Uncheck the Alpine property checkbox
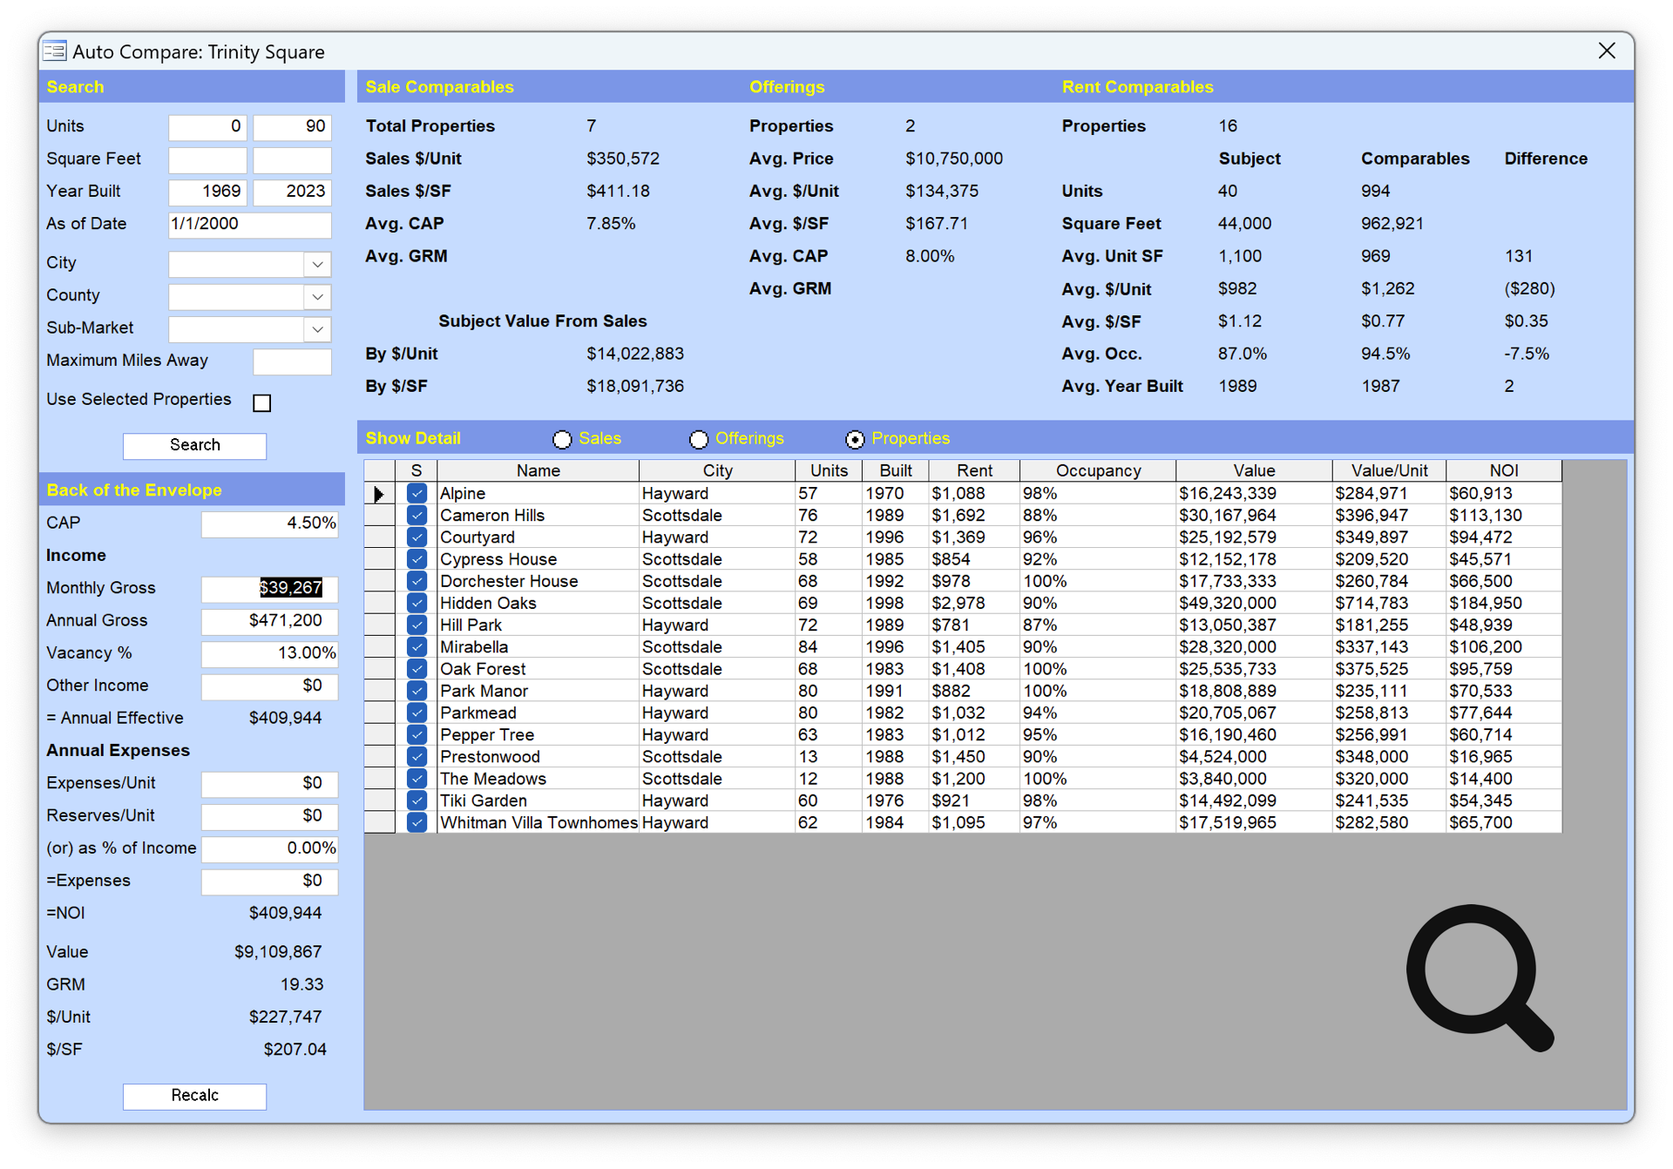The image size is (1673, 1169). point(417,494)
